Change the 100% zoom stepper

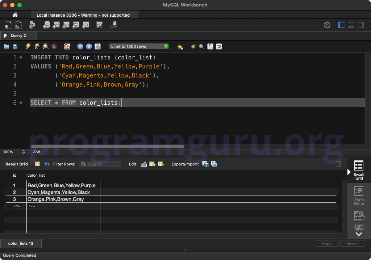pyautogui.click(x=24, y=152)
